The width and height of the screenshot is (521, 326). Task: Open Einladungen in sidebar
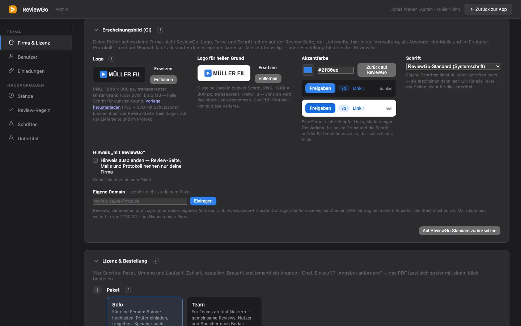(36, 71)
